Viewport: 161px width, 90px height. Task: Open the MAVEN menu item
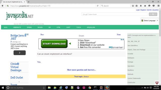(40, 27)
